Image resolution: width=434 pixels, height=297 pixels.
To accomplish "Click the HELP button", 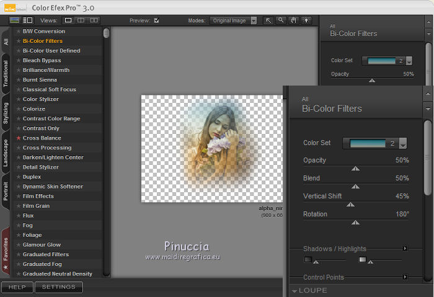I will pyautogui.click(x=17, y=287).
